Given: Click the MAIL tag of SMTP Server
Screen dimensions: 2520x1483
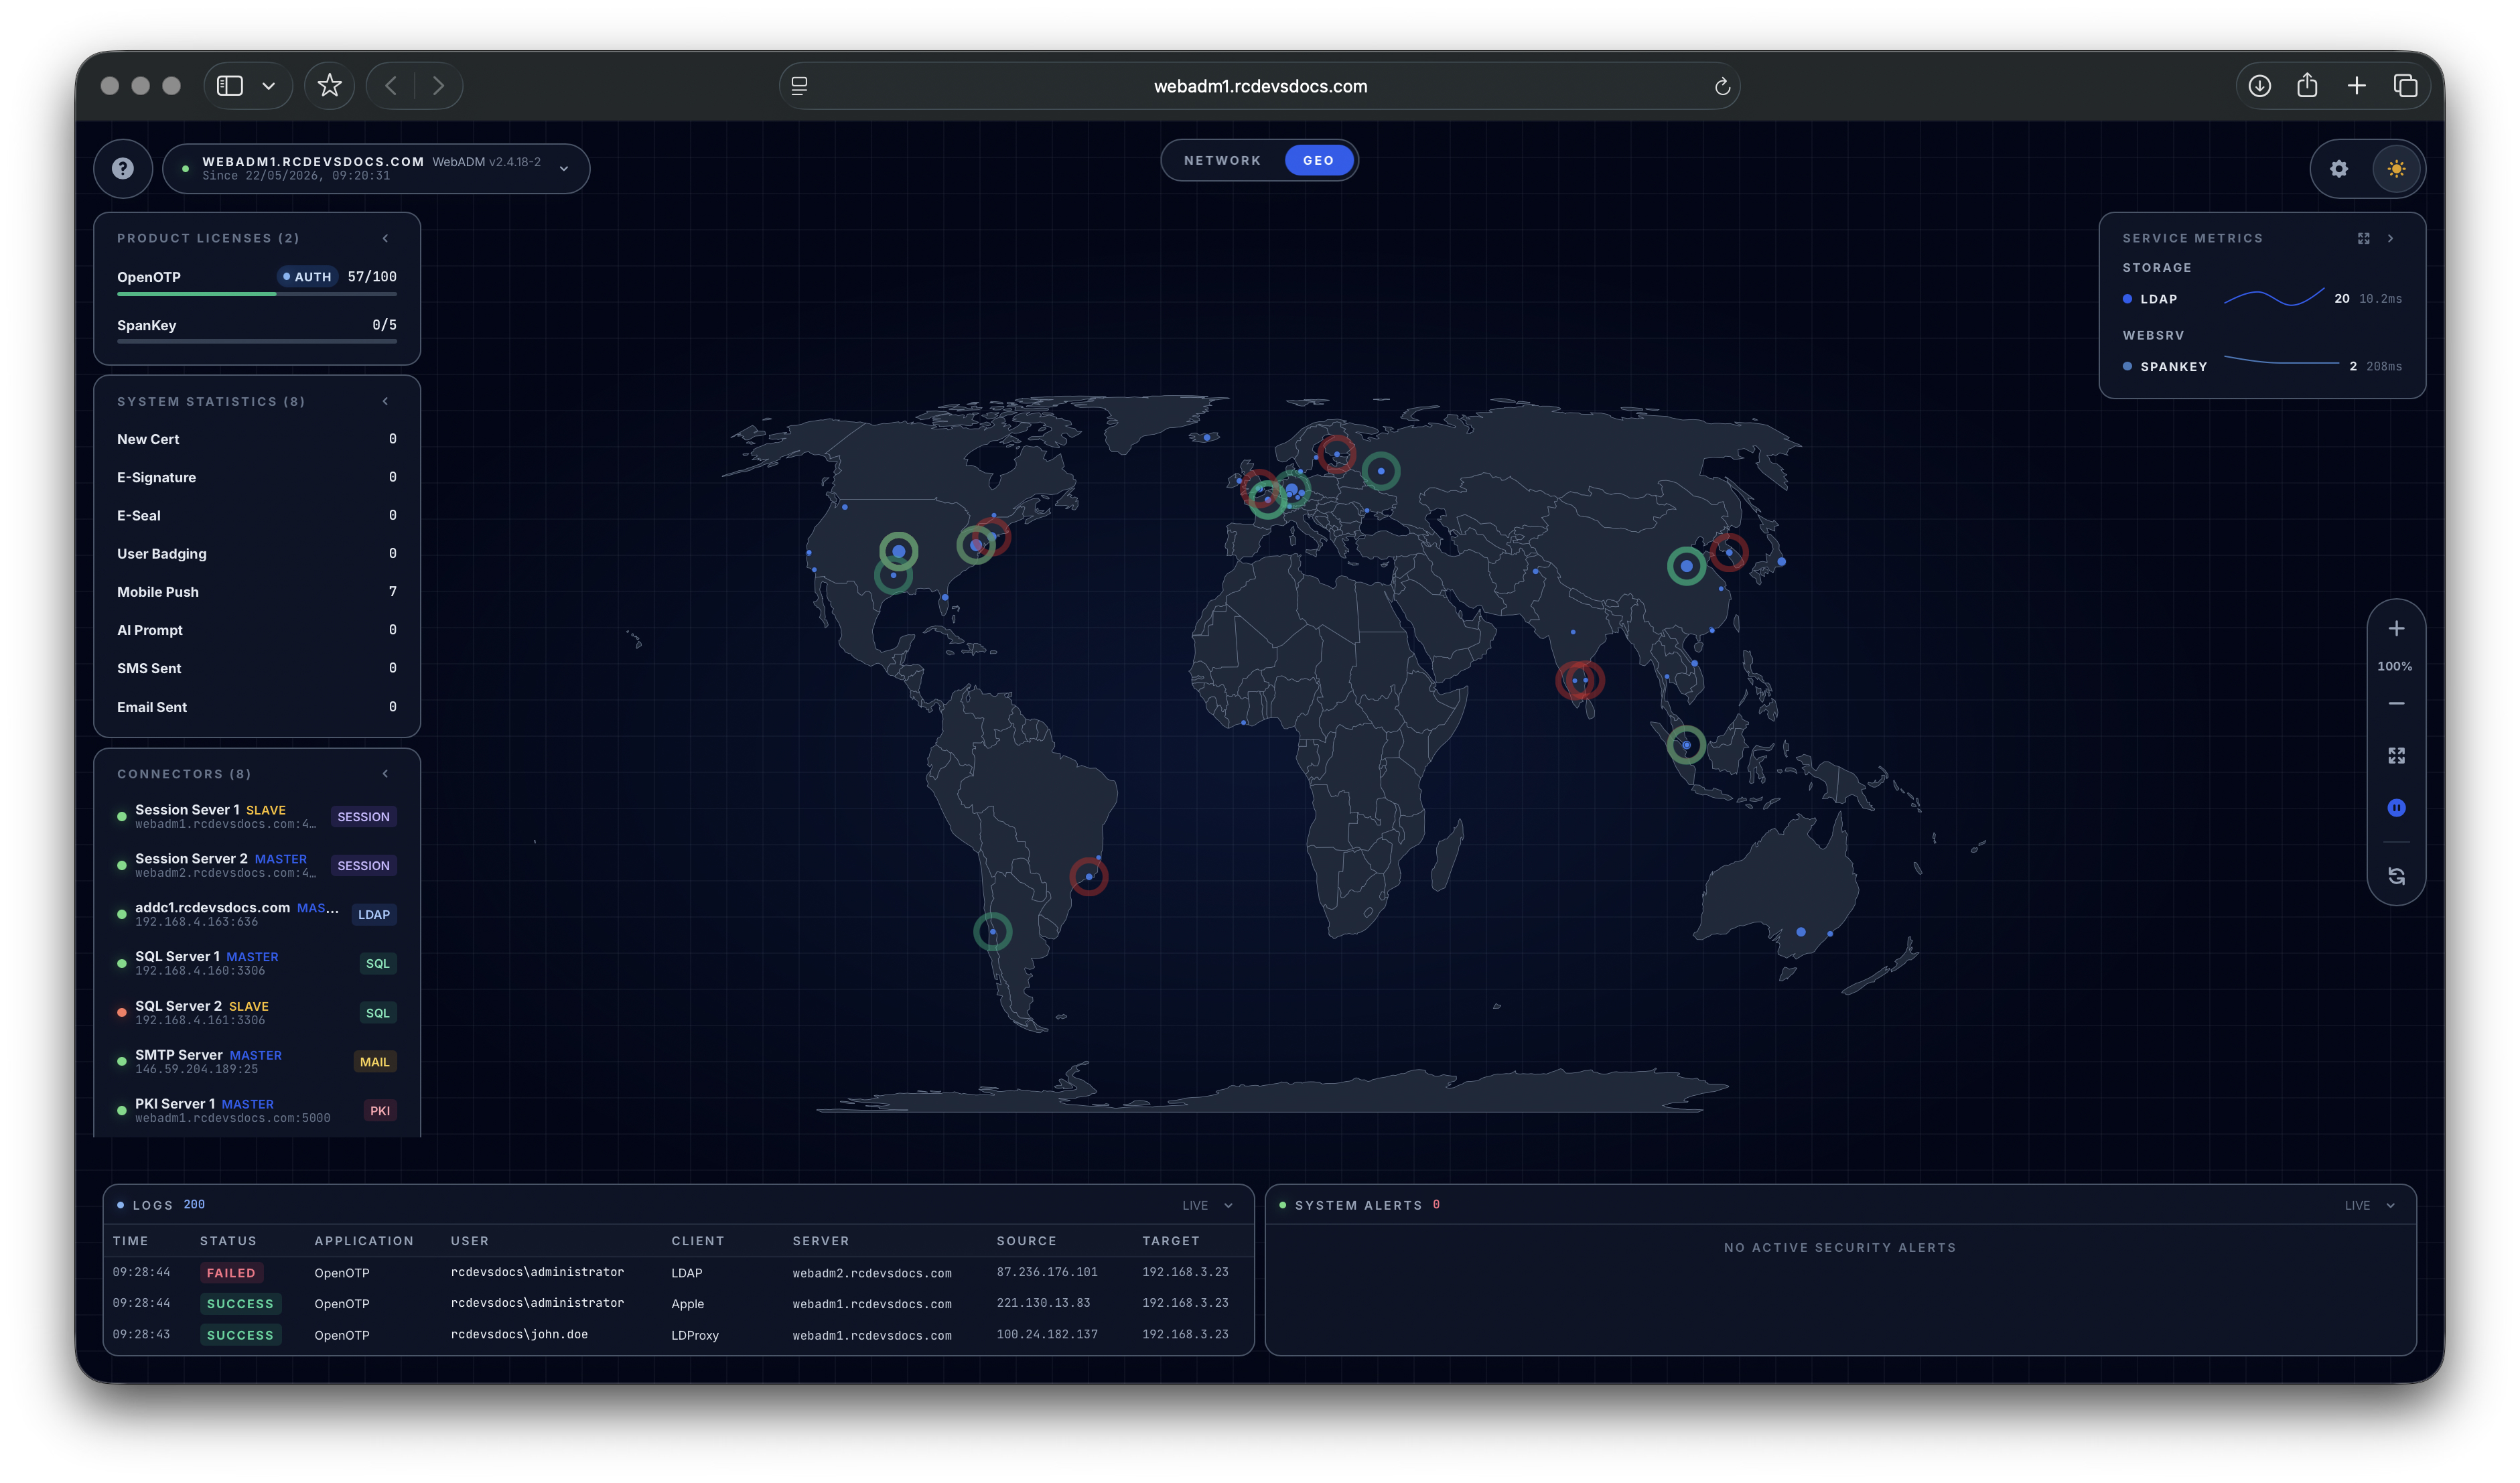Looking at the screenshot, I should point(375,1062).
